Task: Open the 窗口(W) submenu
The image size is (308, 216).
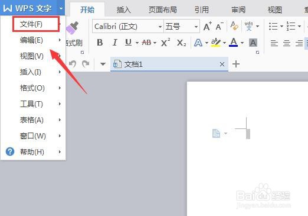Action: (x=33, y=136)
